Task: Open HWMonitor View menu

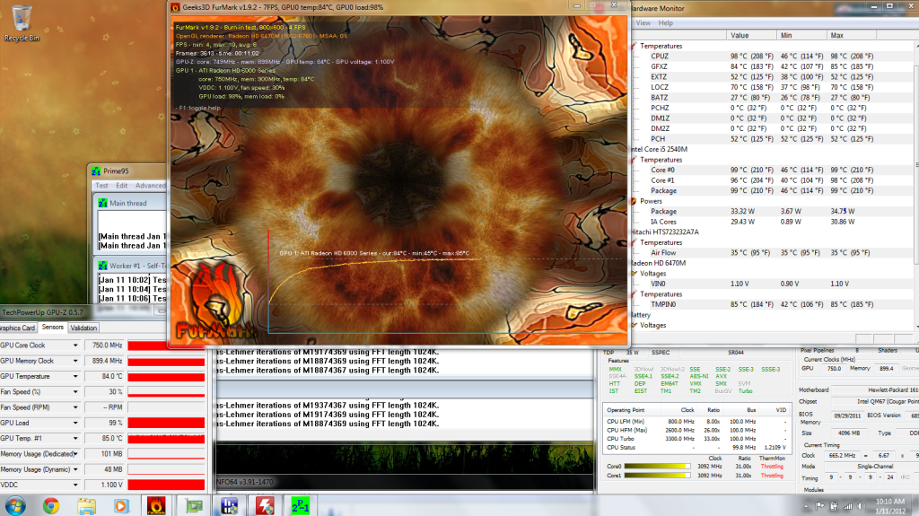Action: pyautogui.click(x=643, y=22)
